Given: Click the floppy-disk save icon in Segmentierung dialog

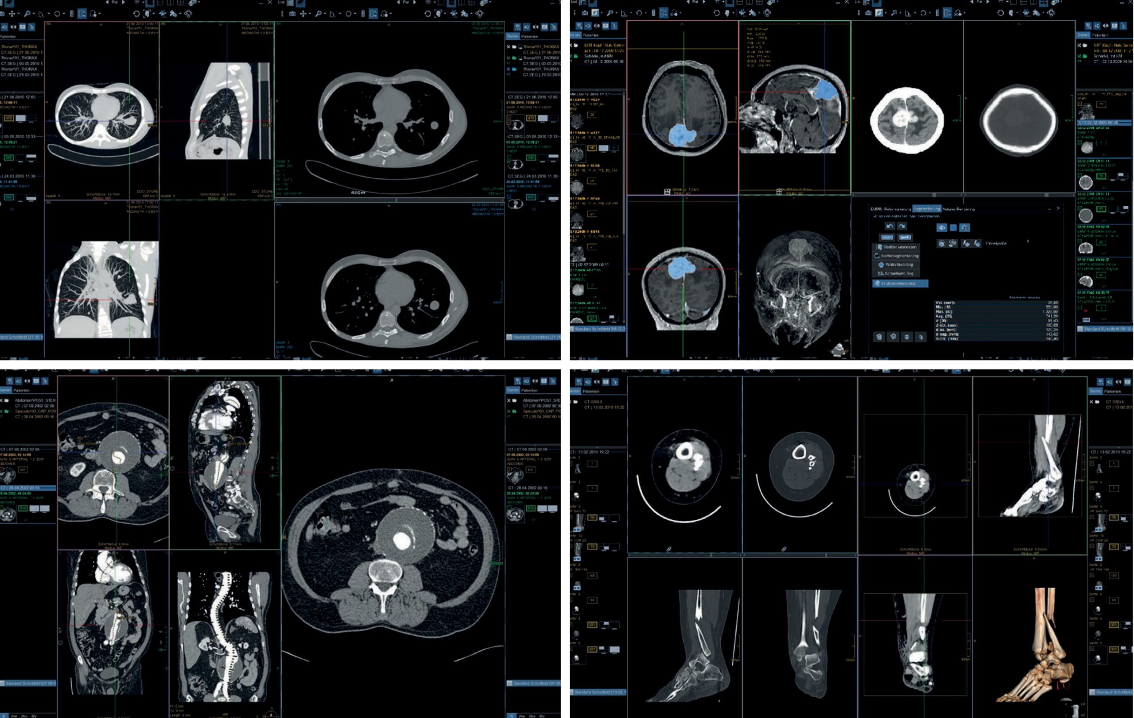Looking at the screenshot, I should 907,337.
